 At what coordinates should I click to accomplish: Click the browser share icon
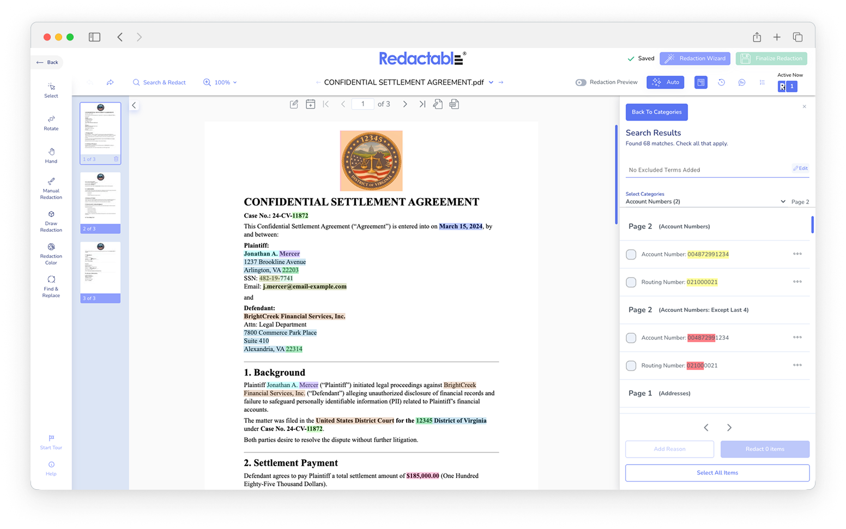tap(757, 37)
